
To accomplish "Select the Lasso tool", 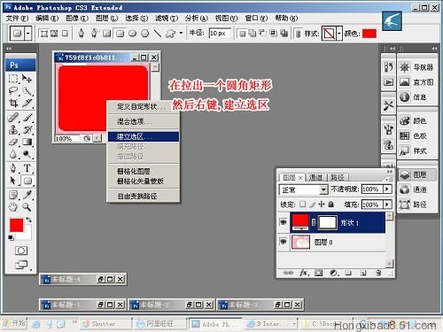I will pos(13,91).
